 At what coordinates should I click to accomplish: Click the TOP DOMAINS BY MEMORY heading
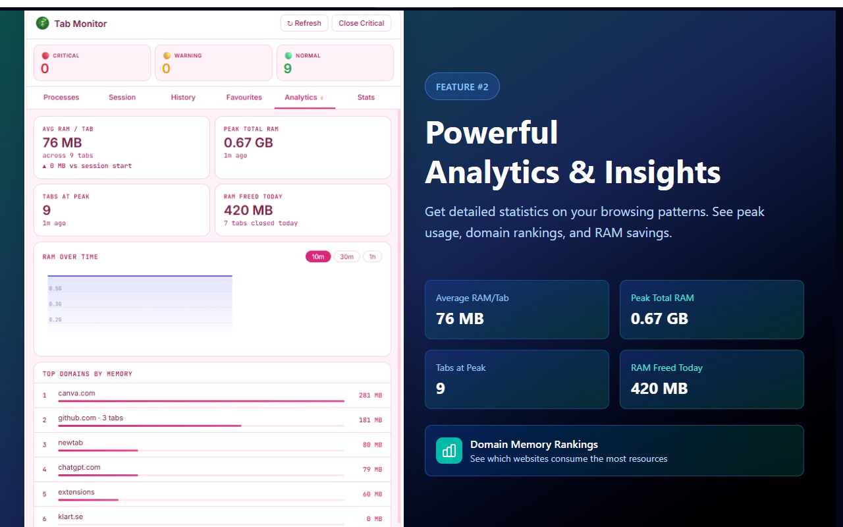[88, 374]
